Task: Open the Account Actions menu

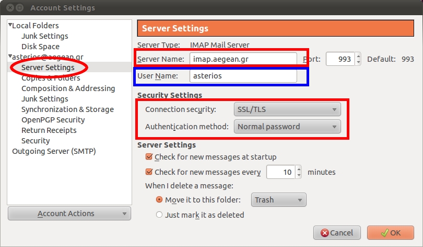Action: tap(69, 214)
